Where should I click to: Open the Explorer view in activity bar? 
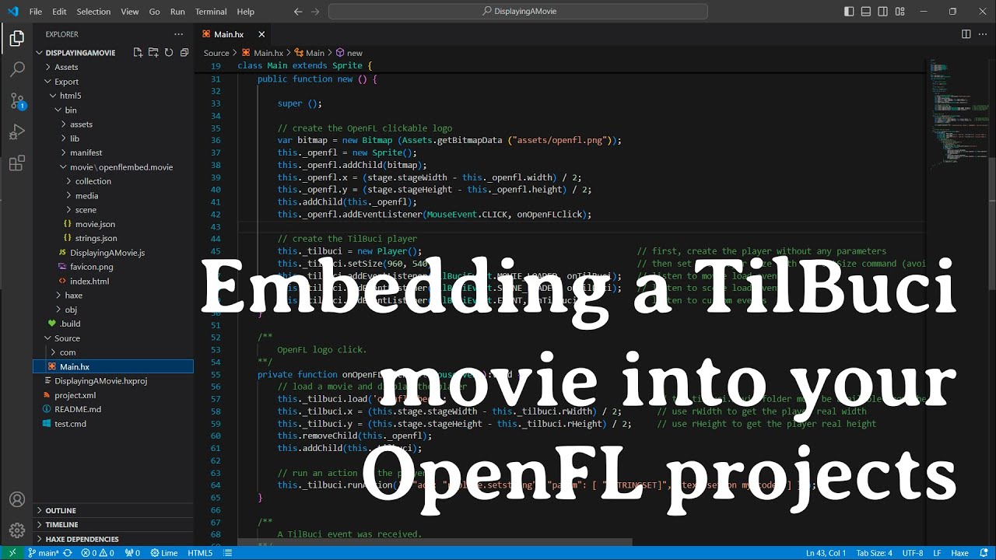(x=17, y=37)
